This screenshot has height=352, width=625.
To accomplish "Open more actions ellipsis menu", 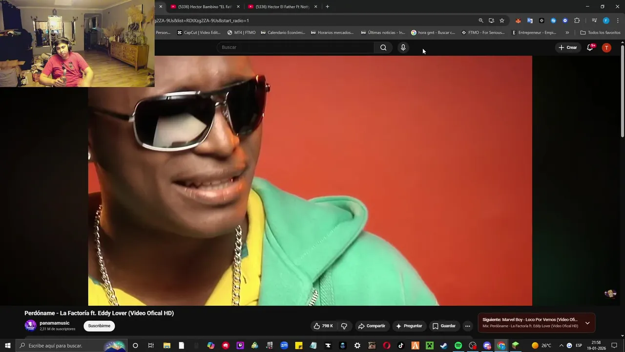I will tap(467, 326).
